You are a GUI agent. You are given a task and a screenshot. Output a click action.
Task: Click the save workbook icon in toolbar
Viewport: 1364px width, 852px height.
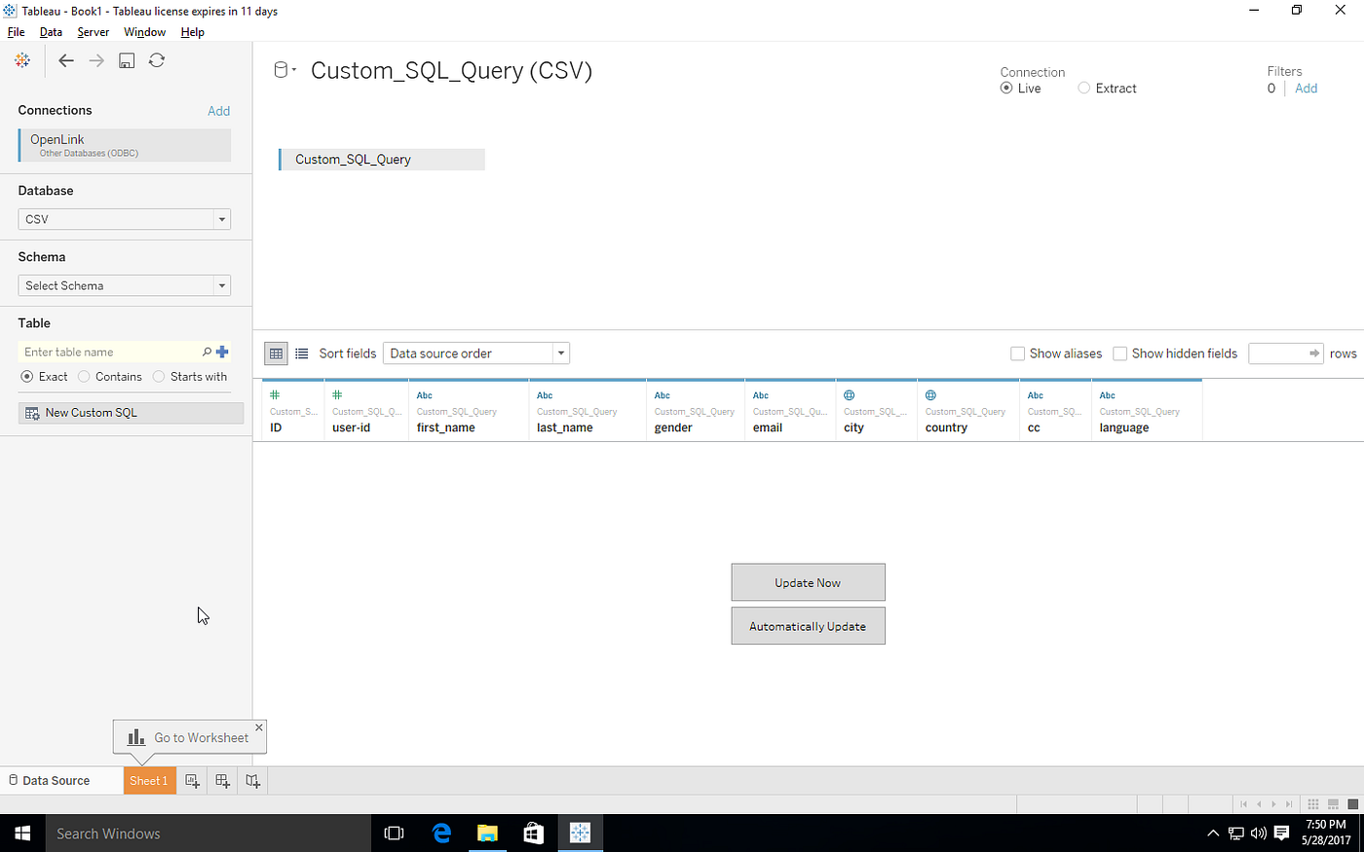[127, 59]
